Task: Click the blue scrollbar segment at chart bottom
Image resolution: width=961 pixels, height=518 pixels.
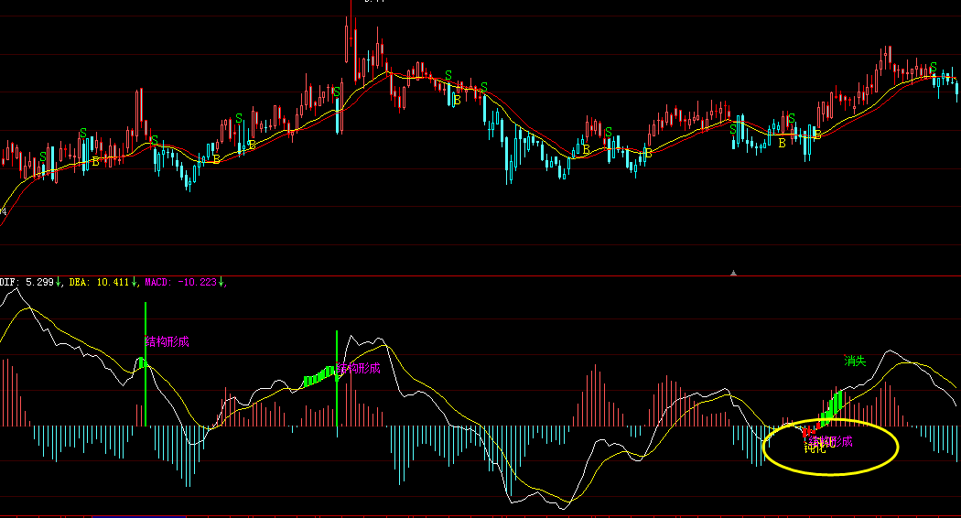Action: click(128, 516)
